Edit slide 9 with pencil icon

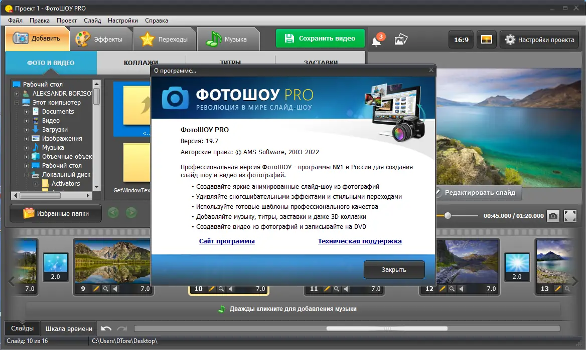[x=96, y=289]
